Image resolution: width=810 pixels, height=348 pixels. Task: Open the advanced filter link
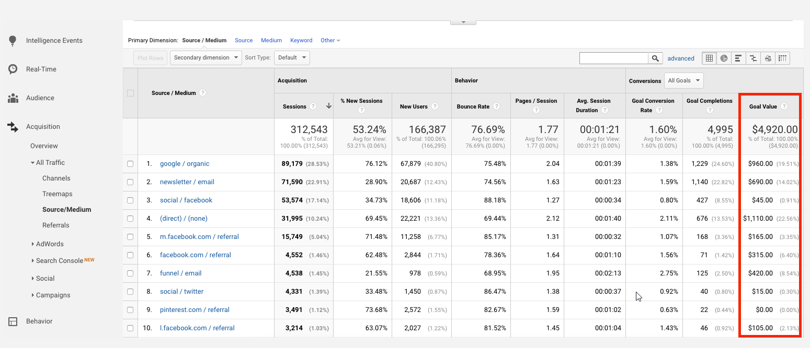click(680, 58)
